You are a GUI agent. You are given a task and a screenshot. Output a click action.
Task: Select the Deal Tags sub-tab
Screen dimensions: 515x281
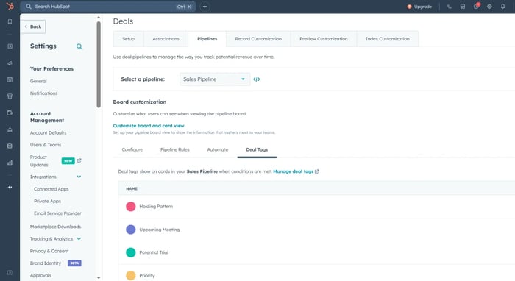coord(257,149)
